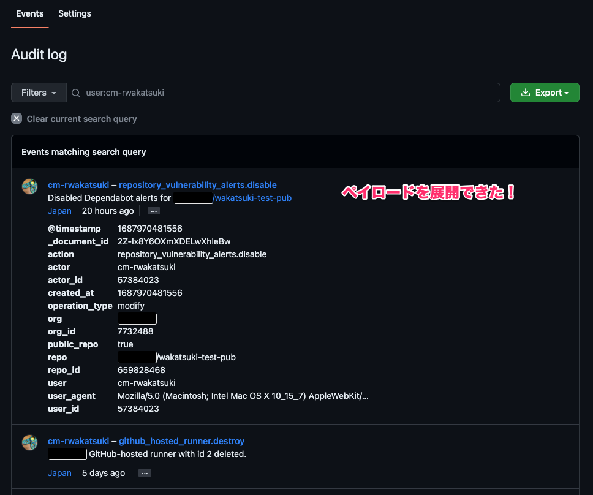Select the Events tab
Viewport: 593px width, 495px height.
coord(29,13)
